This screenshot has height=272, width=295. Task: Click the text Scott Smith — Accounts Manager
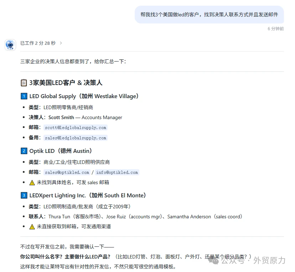(x=85, y=117)
